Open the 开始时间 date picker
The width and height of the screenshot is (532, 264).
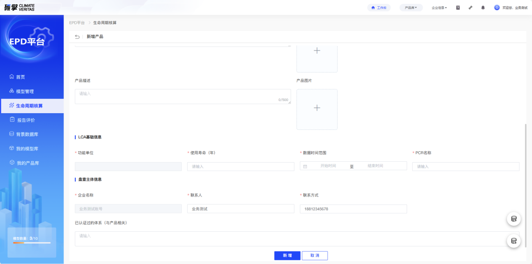click(x=328, y=166)
